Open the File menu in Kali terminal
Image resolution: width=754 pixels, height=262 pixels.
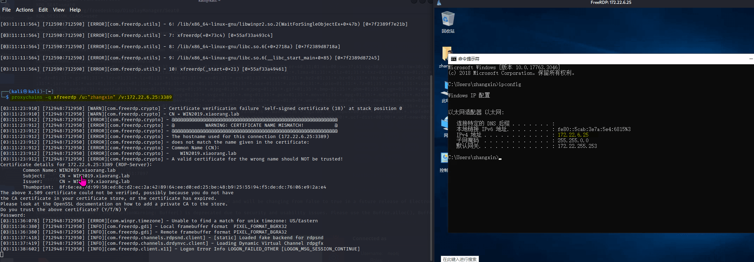(6, 10)
